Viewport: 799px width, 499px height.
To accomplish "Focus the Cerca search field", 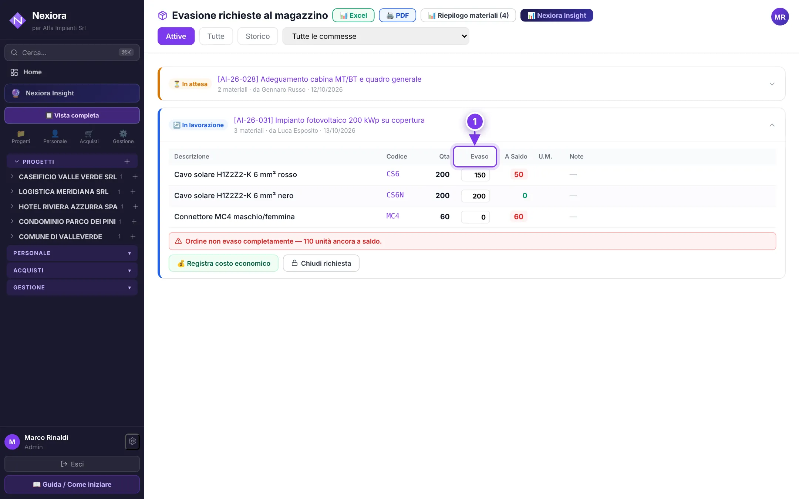I will pos(72,52).
